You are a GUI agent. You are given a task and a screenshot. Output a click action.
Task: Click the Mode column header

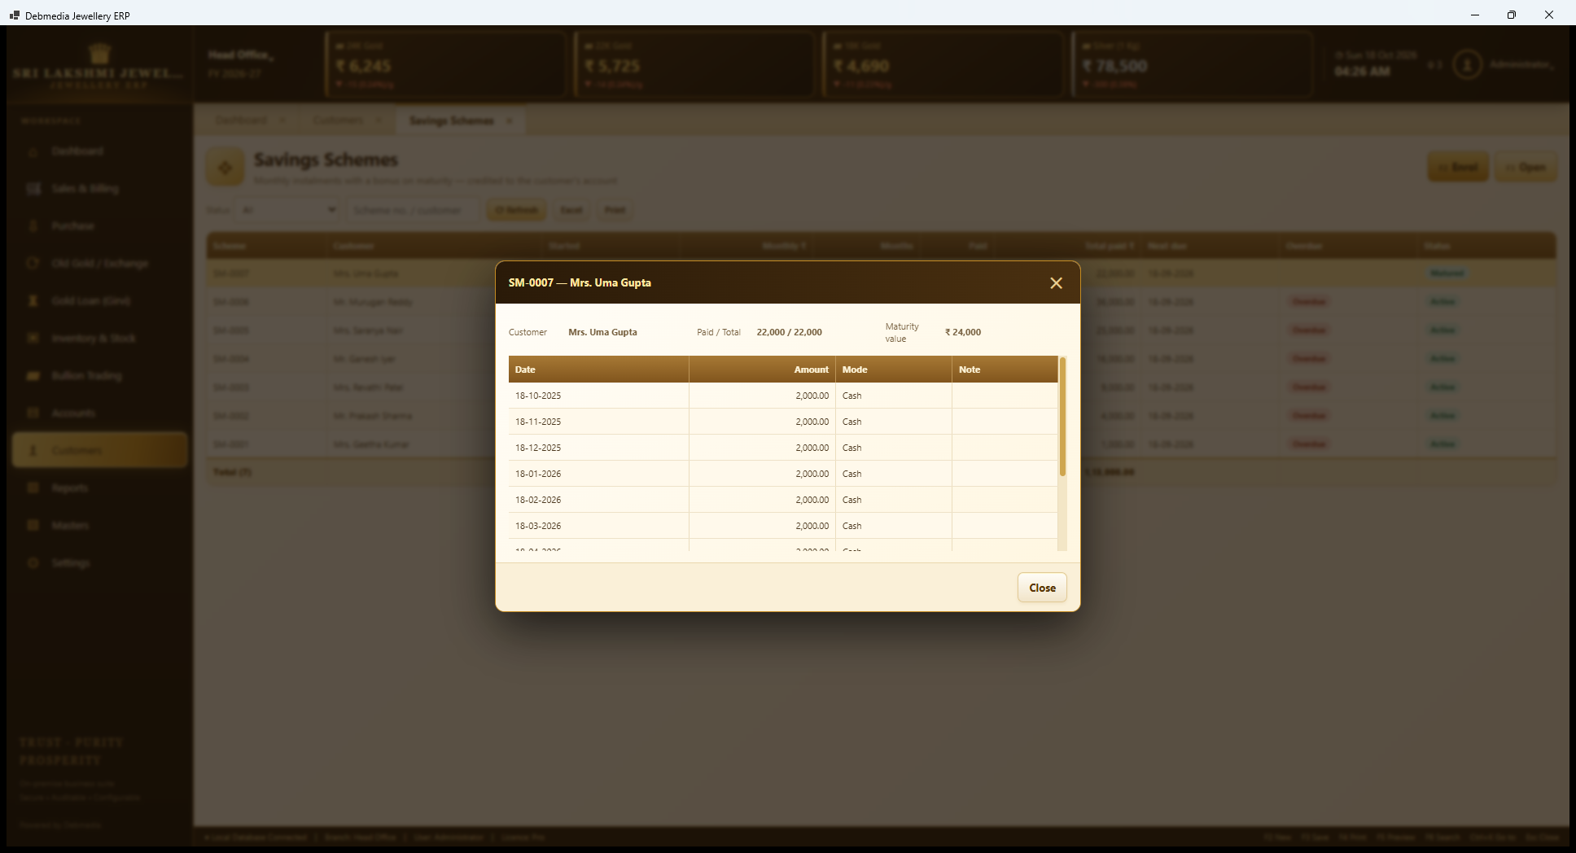(x=893, y=370)
